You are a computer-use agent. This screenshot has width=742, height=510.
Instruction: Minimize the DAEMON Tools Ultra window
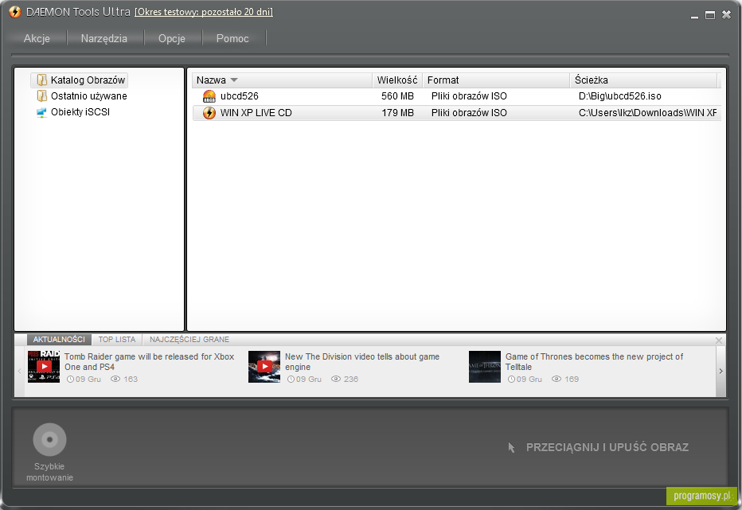click(x=694, y=16)
